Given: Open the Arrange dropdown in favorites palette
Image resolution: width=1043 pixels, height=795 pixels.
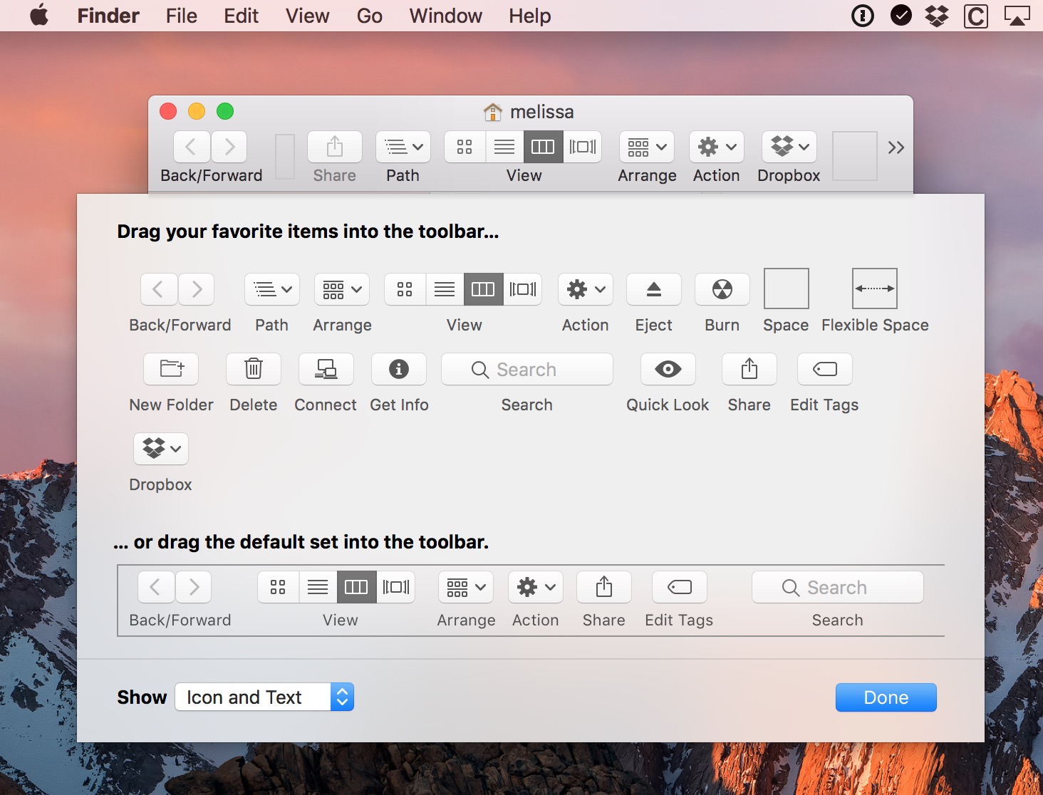Looking at the screenshot, I should (342, 289).
